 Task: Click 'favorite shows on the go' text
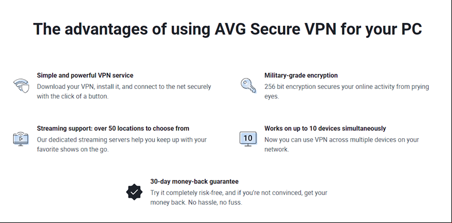pos(73,150)
